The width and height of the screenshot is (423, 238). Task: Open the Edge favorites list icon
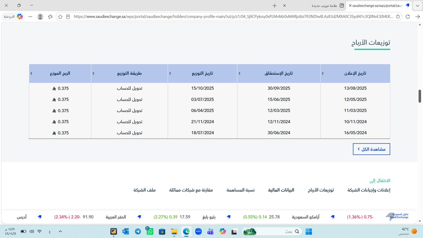(x=51, y=16)
